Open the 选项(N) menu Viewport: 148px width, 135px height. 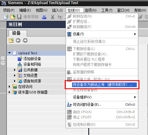point(91,10)
